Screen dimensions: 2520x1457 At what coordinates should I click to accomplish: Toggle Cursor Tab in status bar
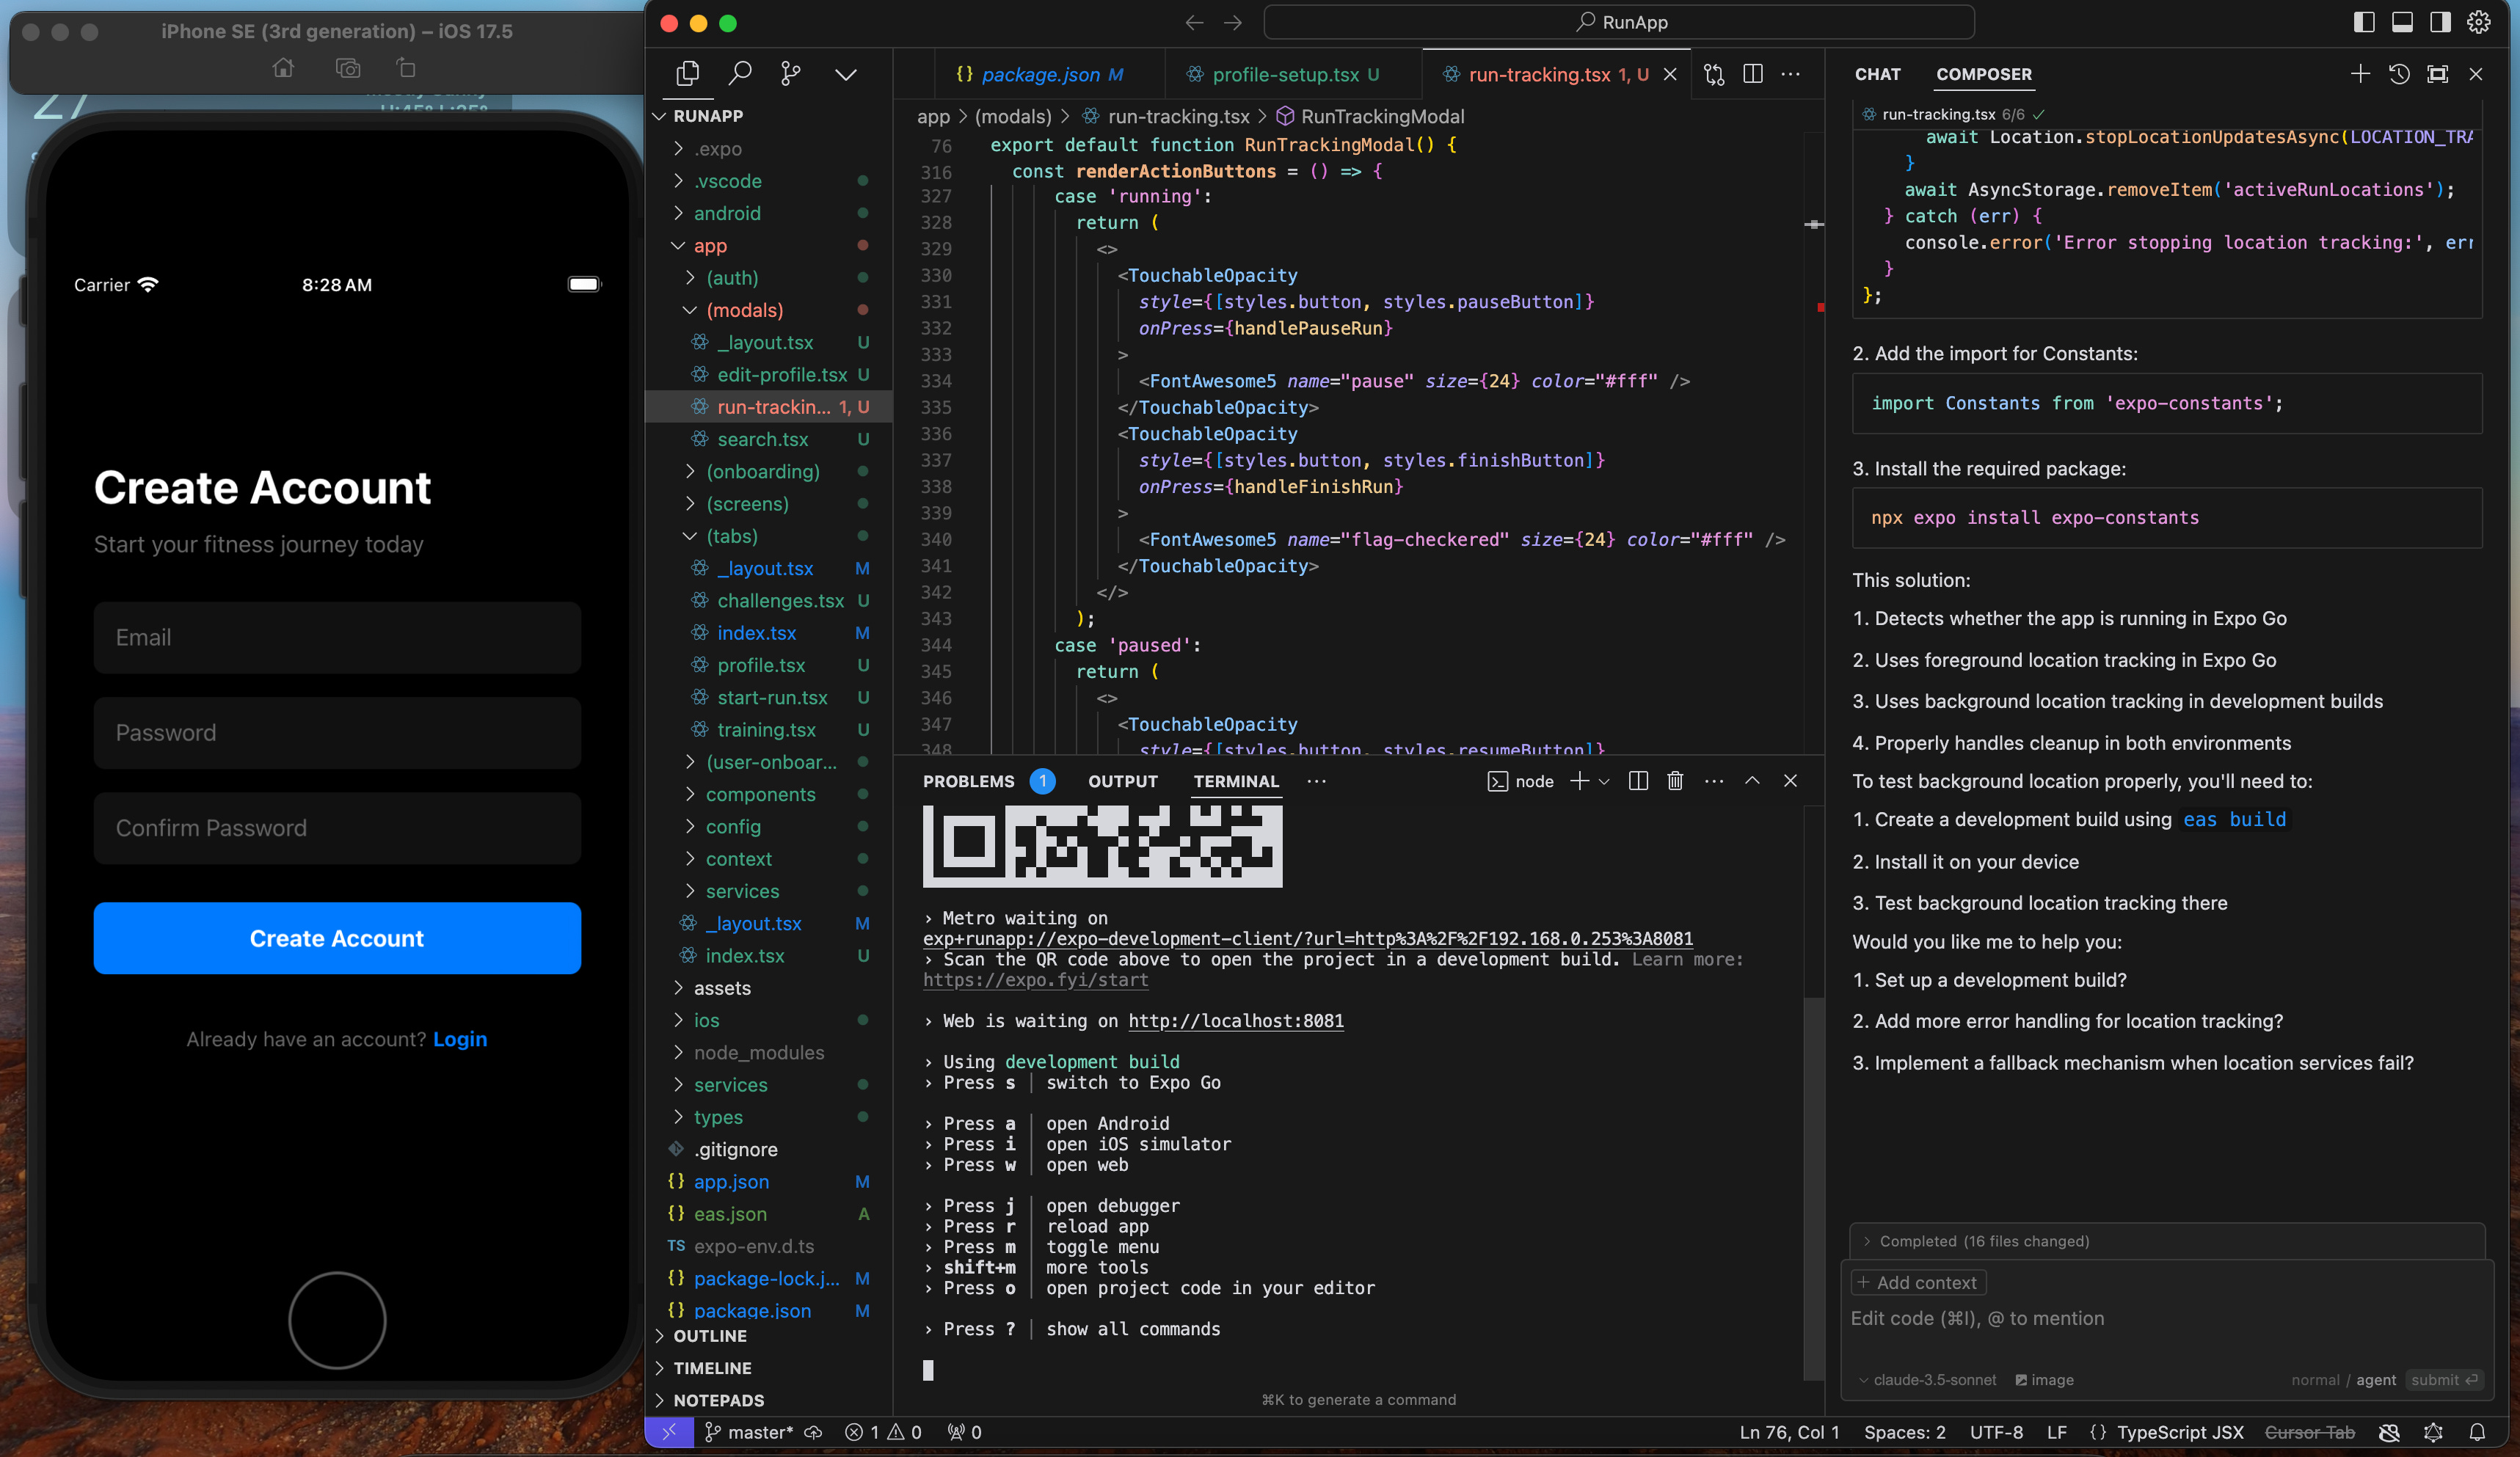[2309, 1432]
